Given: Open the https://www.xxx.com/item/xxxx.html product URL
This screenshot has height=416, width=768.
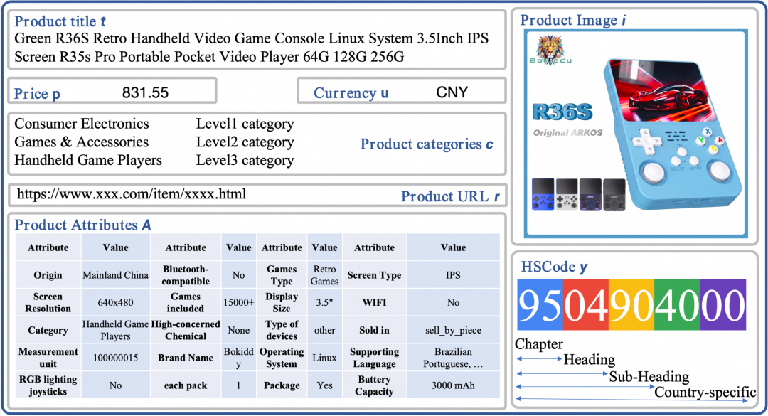Looking at the screenshot, I should click(132, 194).
